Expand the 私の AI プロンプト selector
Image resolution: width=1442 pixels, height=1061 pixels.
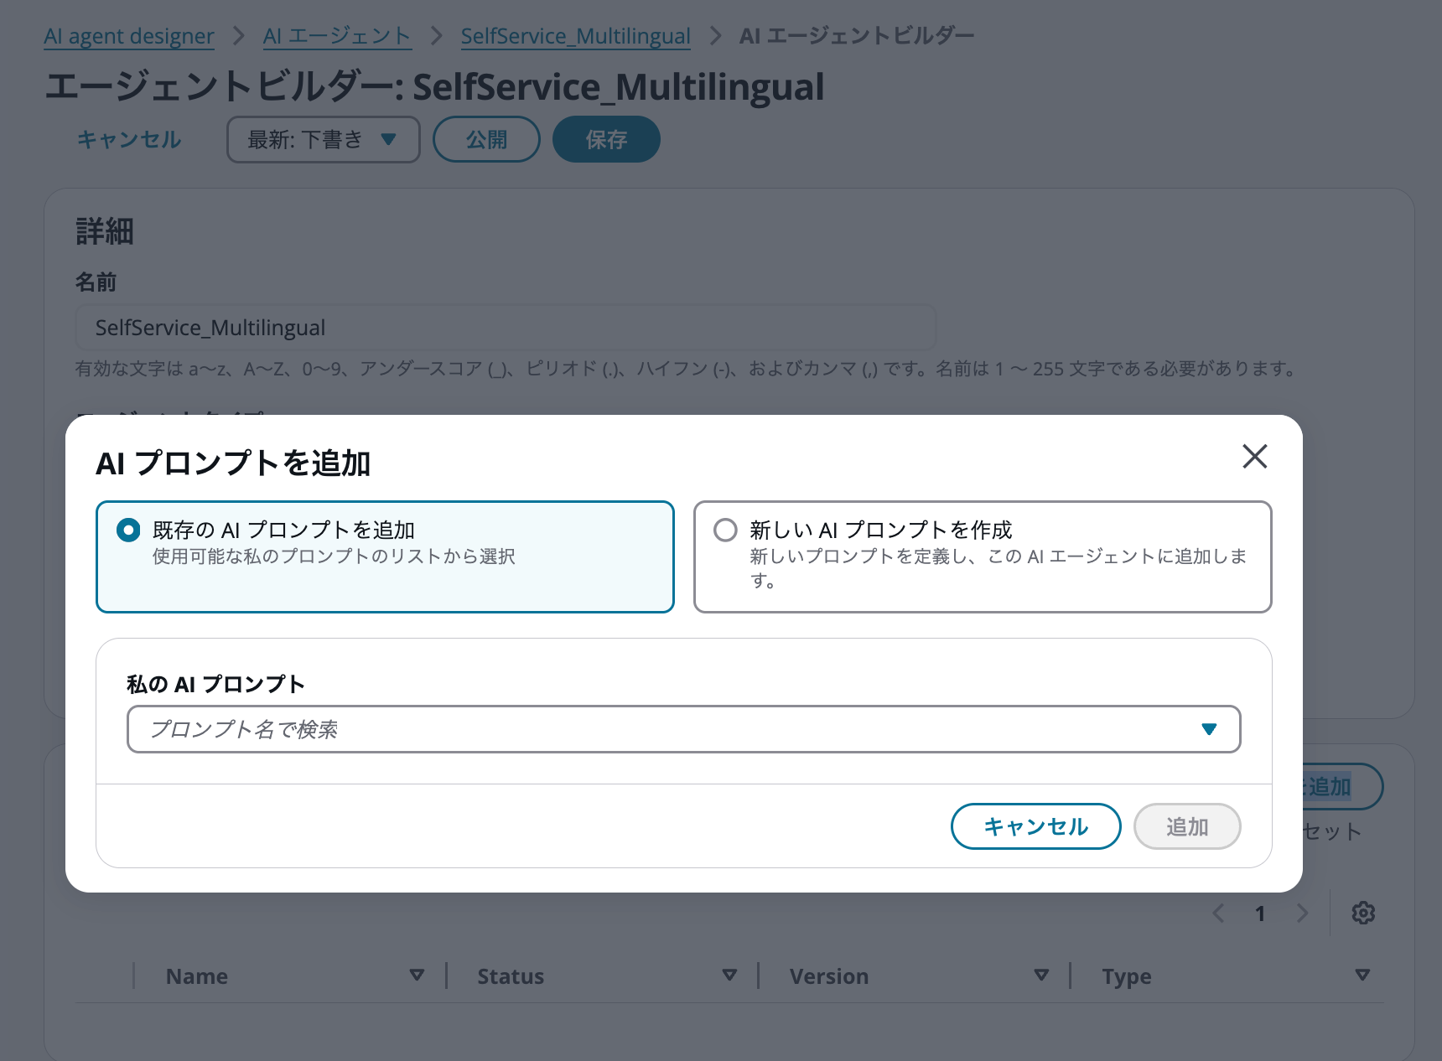click(x=1209, y=729)
